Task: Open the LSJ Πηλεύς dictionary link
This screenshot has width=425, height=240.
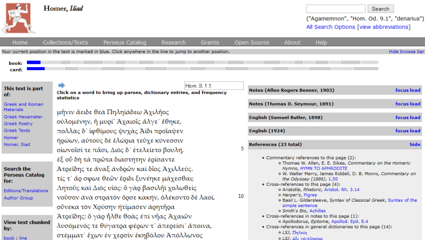Action: [300, 233]
